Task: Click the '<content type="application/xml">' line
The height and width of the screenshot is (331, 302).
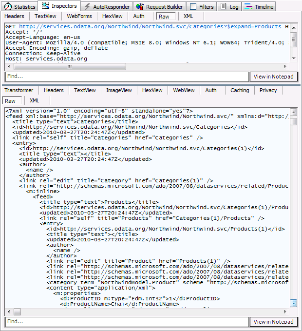Action: click(x=101, y=288)
